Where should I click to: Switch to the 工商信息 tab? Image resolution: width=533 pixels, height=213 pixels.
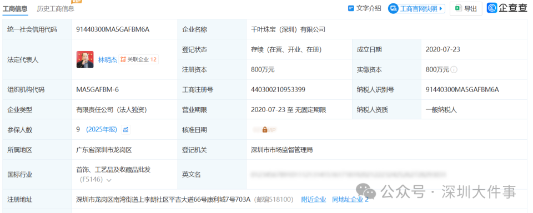[16, 9]
